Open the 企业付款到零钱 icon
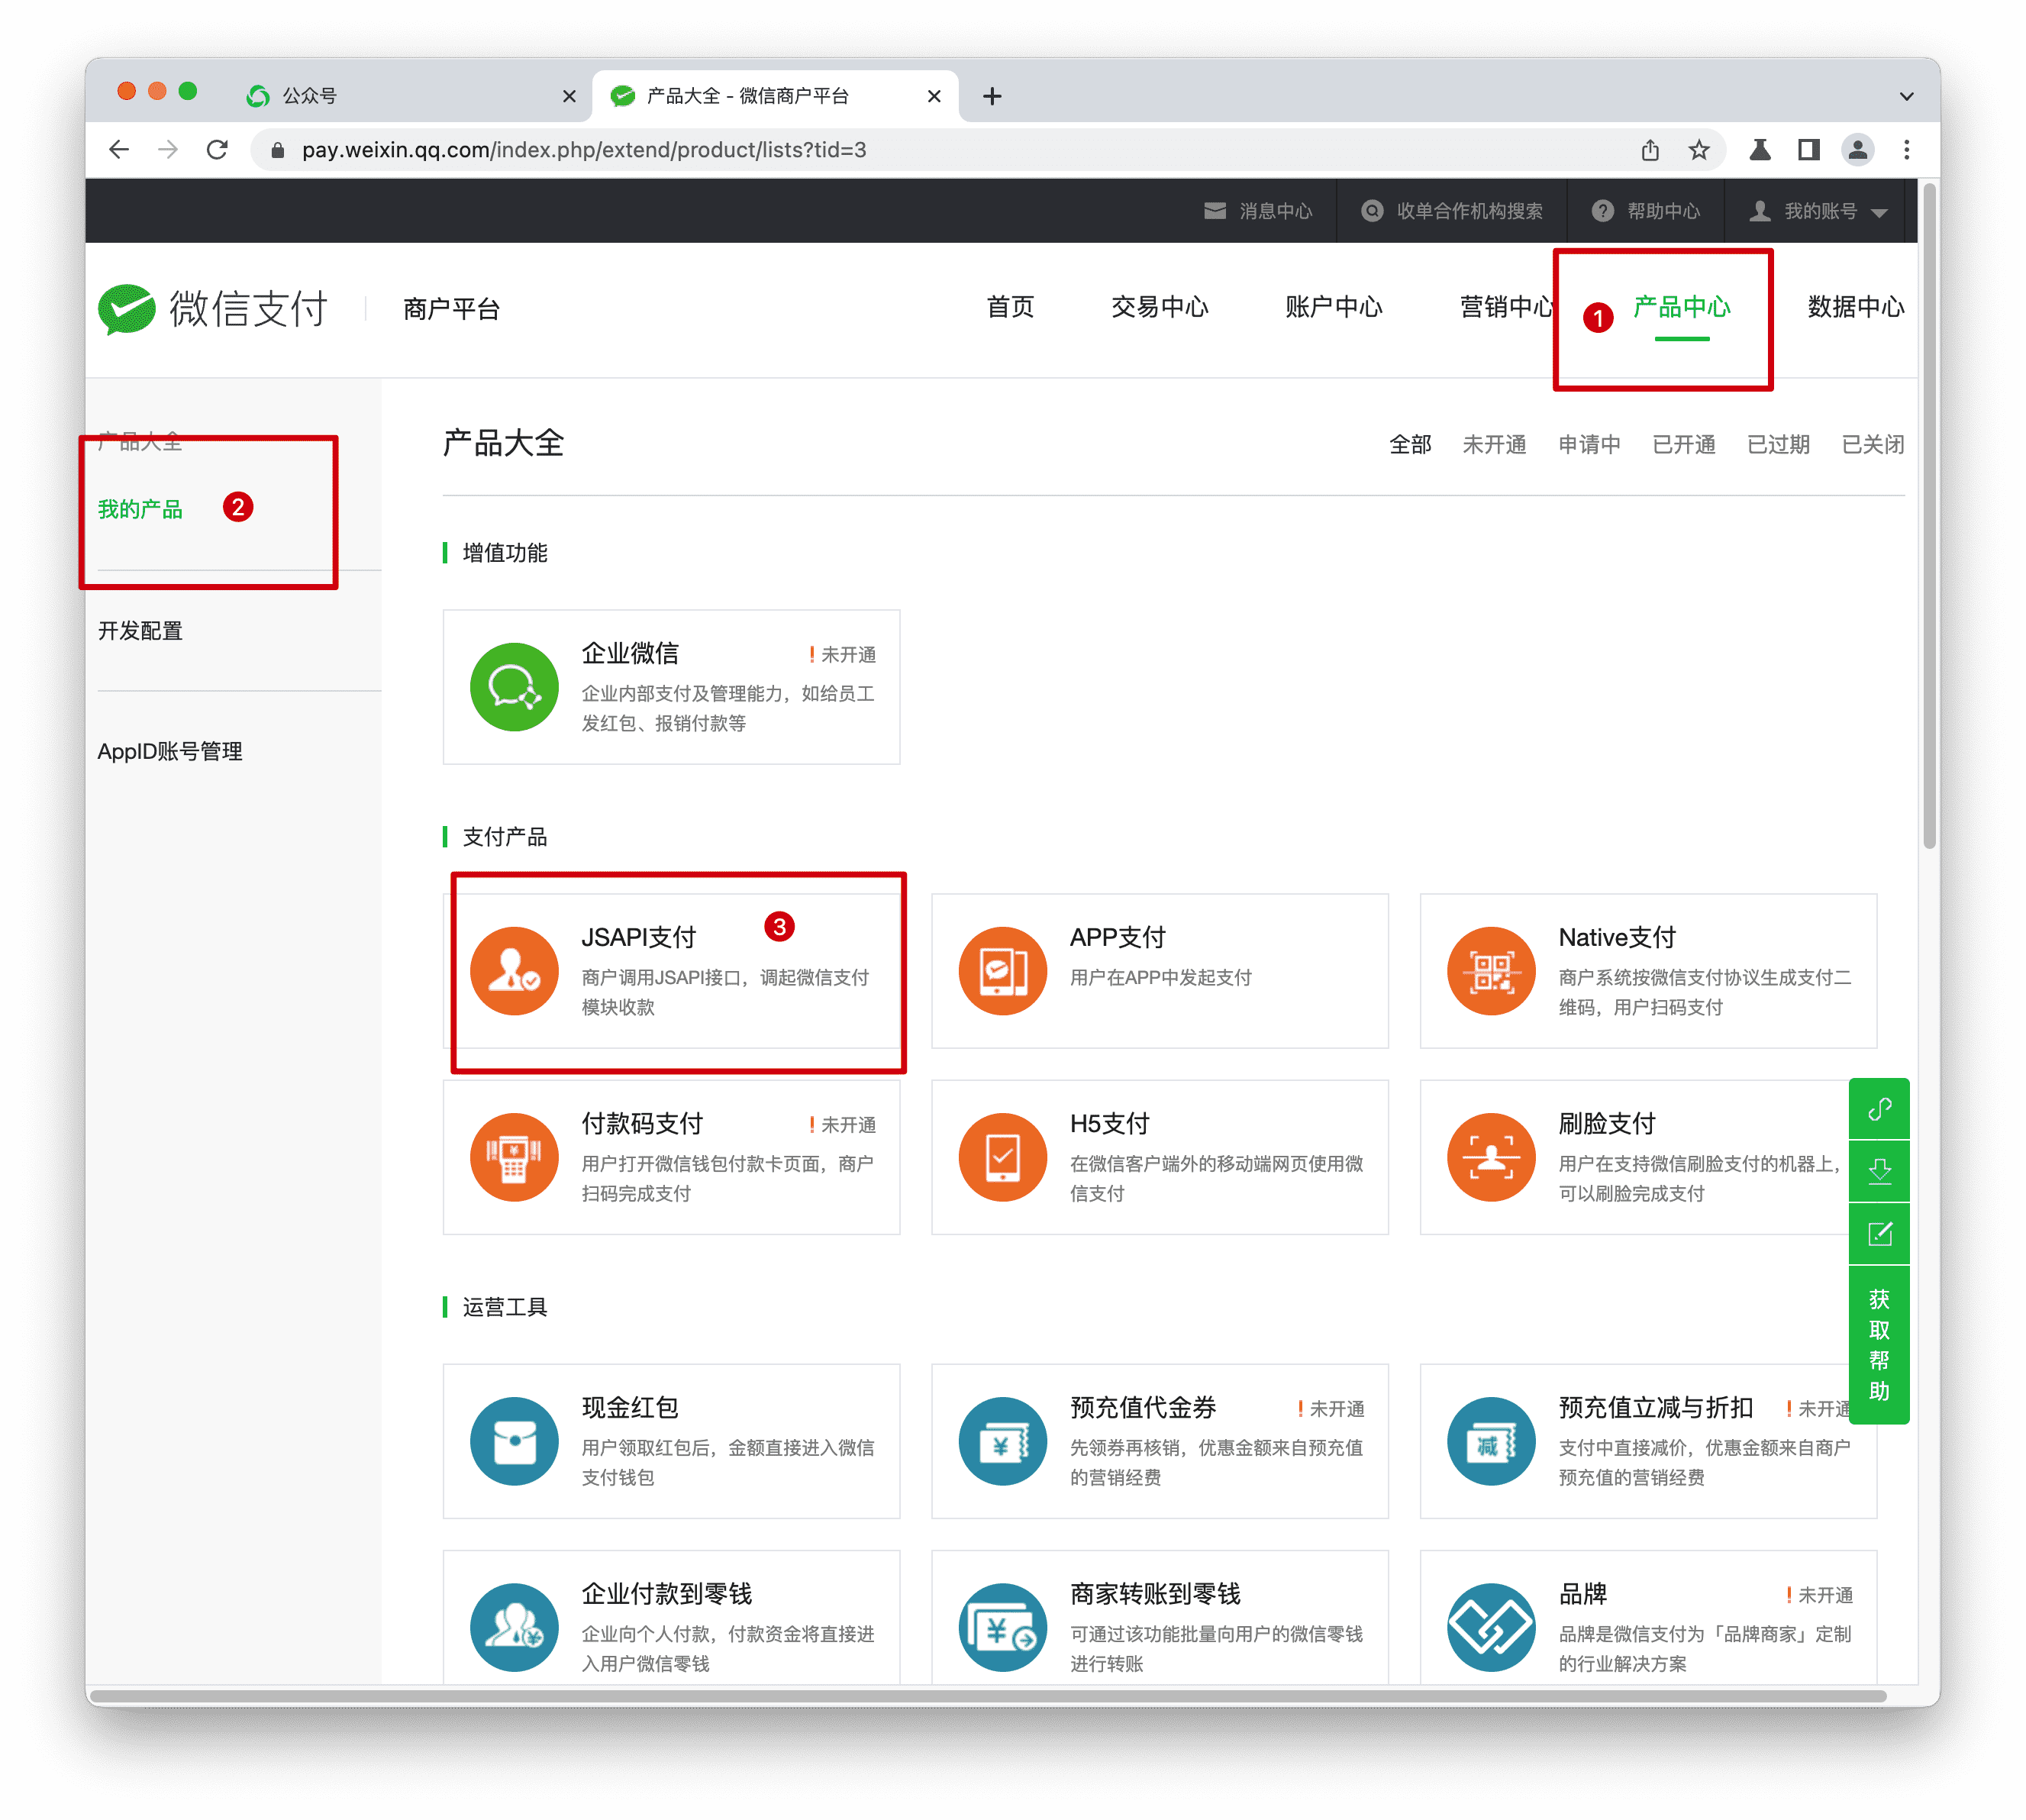Screen dimensions: 2026x1820 (514, 1627)
